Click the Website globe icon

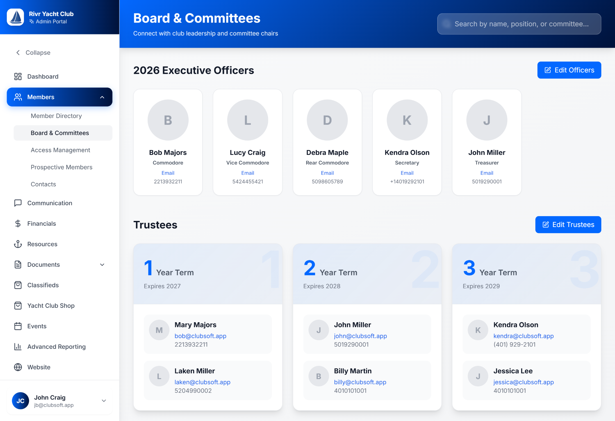point(18,367)
